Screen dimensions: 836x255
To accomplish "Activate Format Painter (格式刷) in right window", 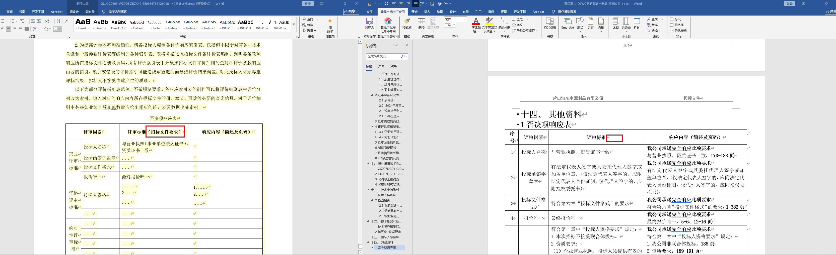I will tap(407, 24).
